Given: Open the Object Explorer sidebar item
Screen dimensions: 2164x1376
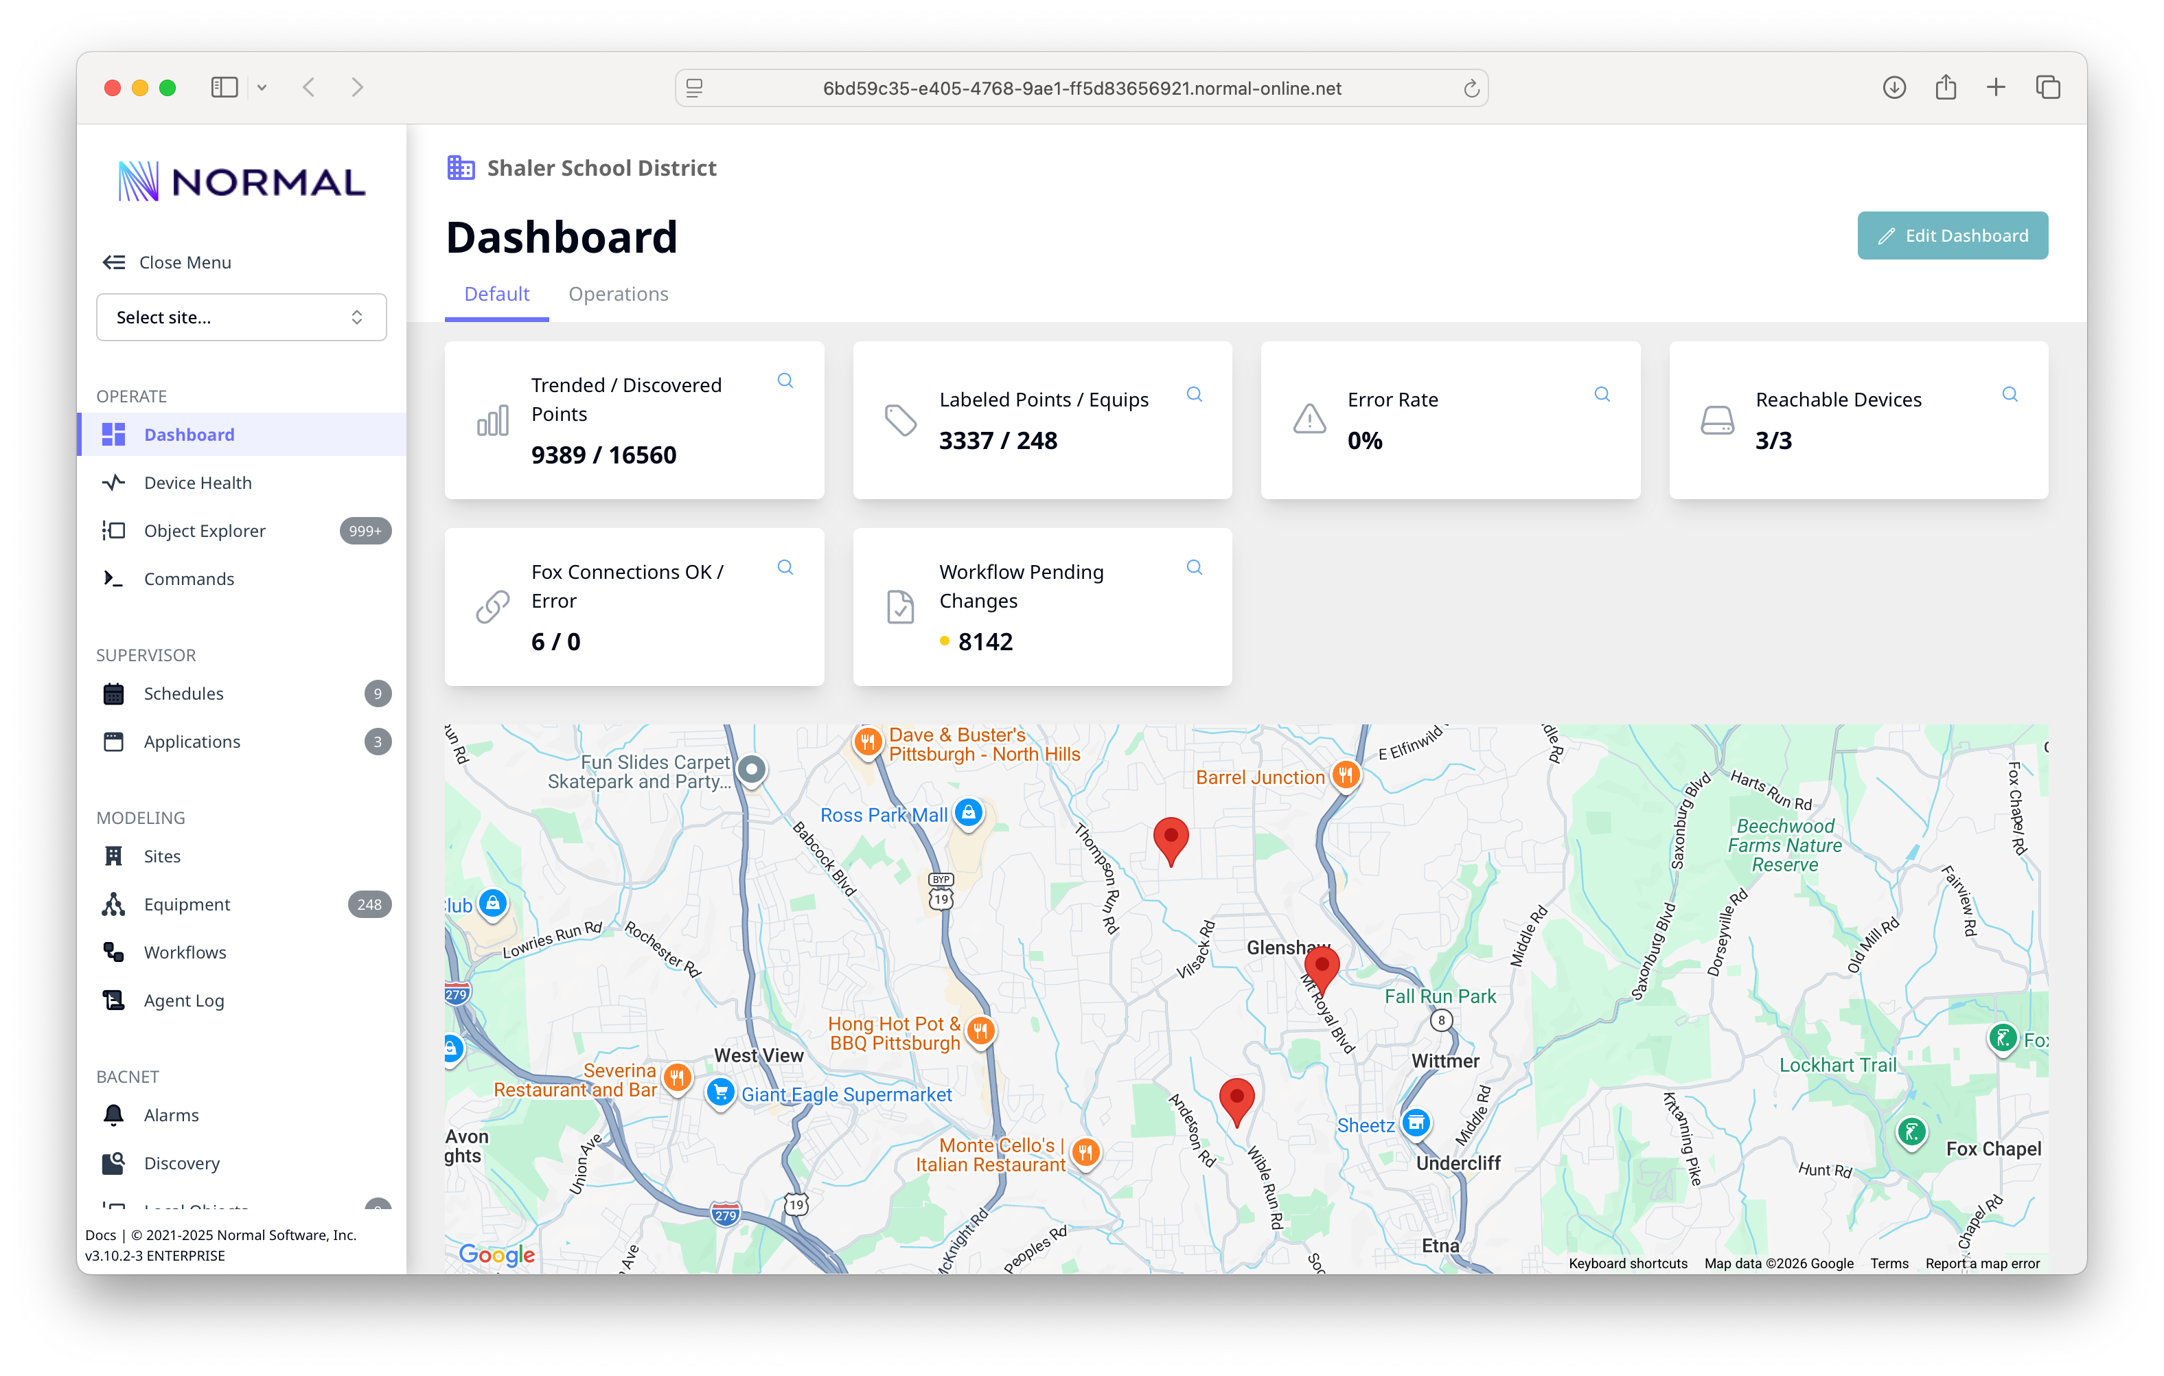Looking at the screenshot, I should (205, 531).
